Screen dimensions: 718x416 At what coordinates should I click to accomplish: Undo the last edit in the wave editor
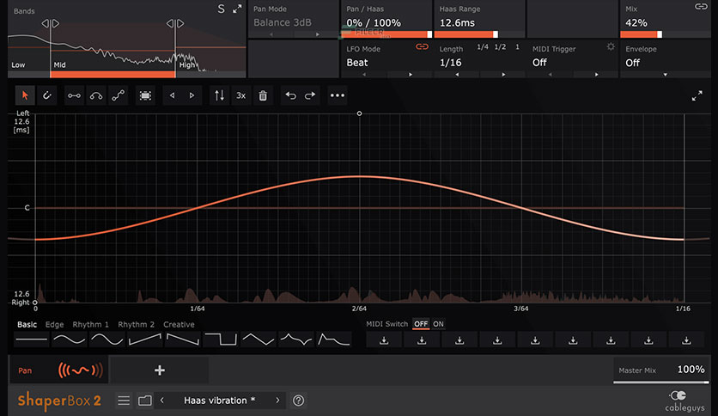click(291, 95)
